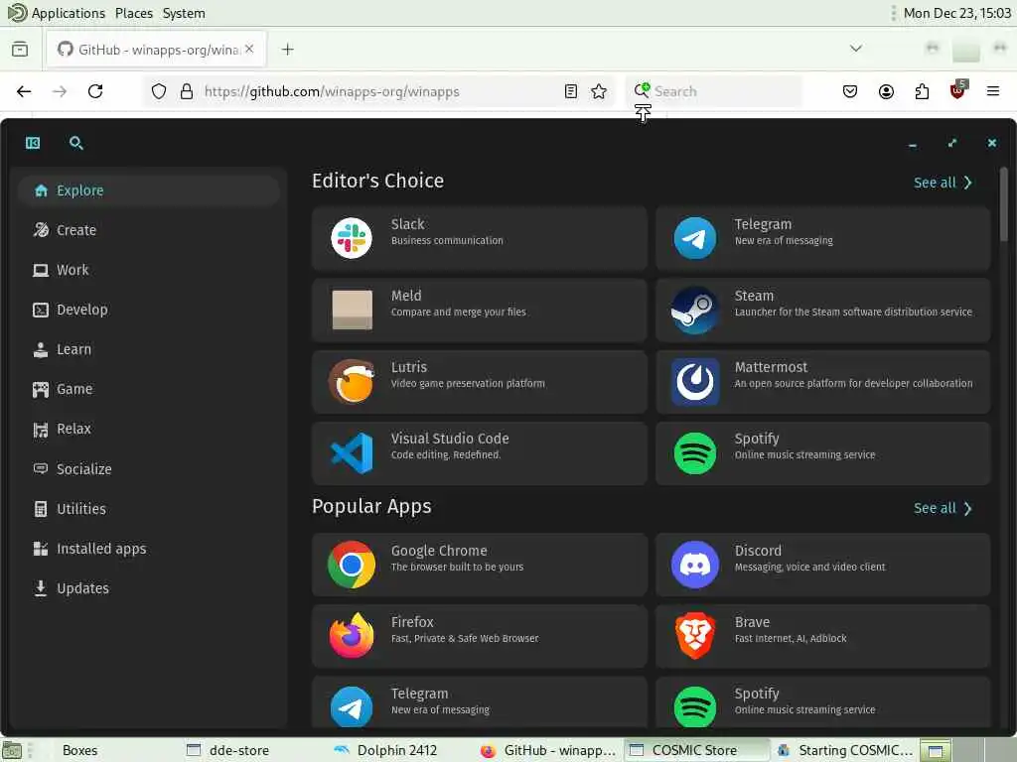The width and height of the screenshot is (1017, 762).
Task: Open the Applications menu
Action: click(x=69, y=13)
